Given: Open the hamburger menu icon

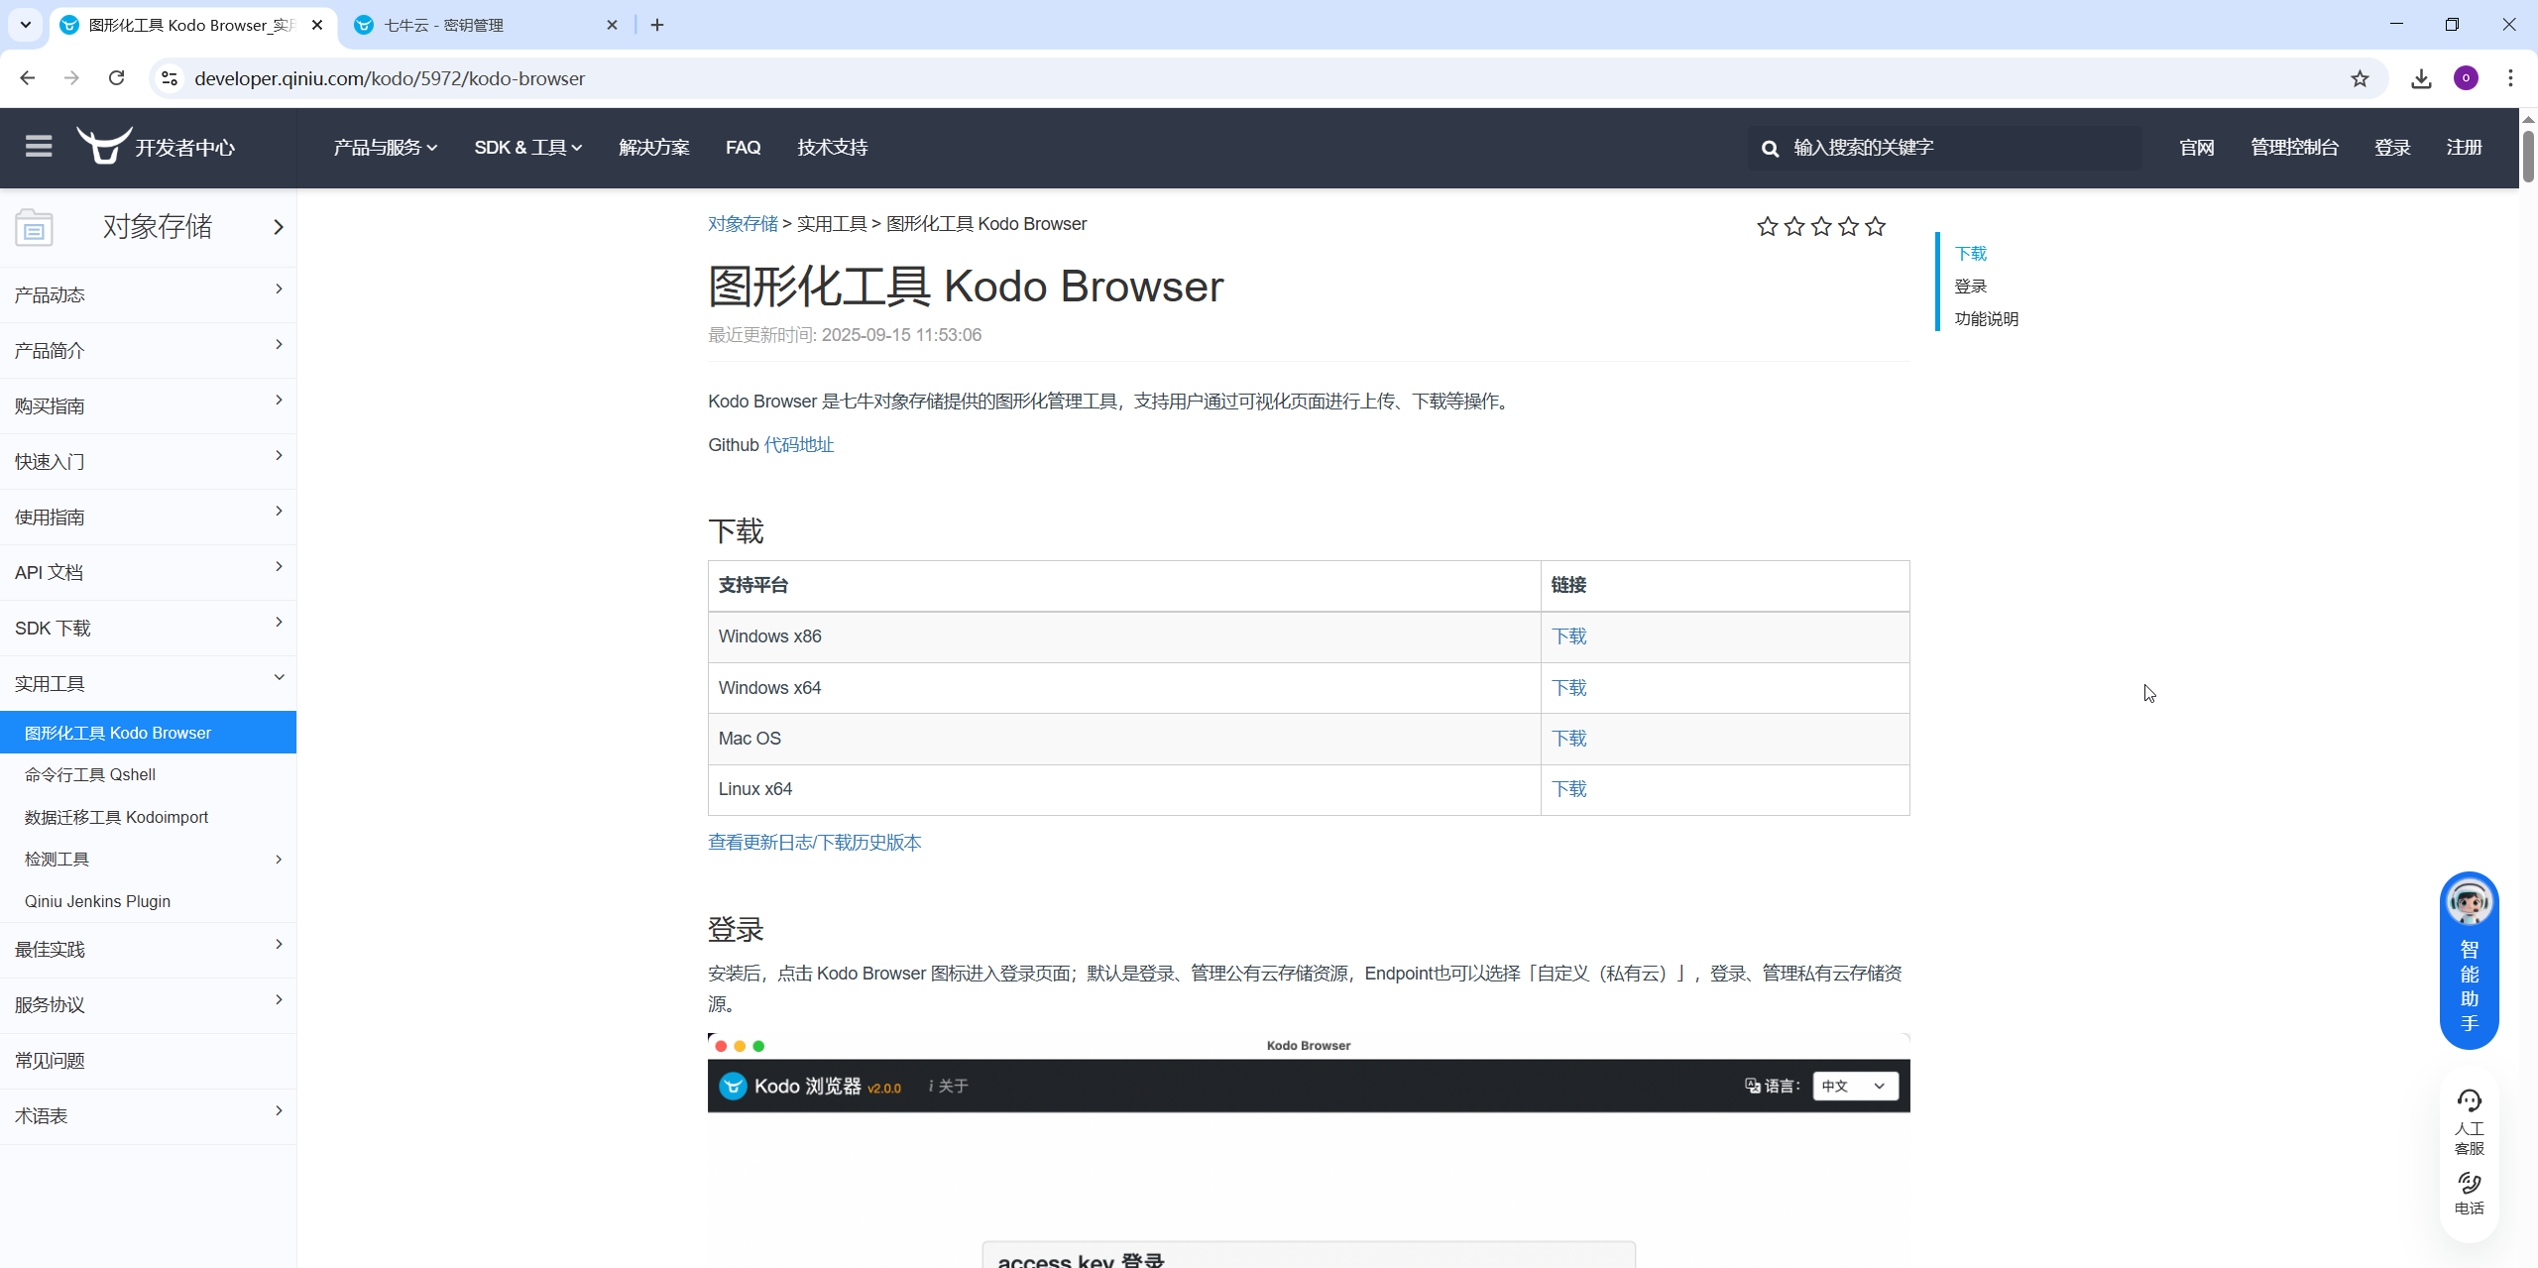Looking at the screenshot, I should 39,147.
